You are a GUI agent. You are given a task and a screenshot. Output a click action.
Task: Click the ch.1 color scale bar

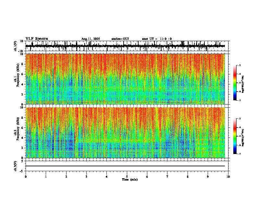[x=235, y=83]
